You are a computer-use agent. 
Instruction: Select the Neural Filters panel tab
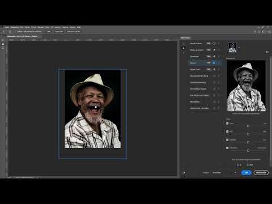tap(185, 38)
